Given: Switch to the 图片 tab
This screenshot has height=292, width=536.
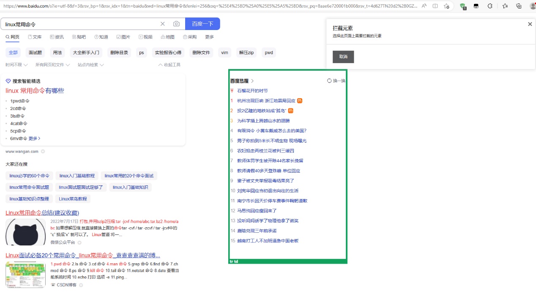Looking at the screenshot, I should point(123,37).
